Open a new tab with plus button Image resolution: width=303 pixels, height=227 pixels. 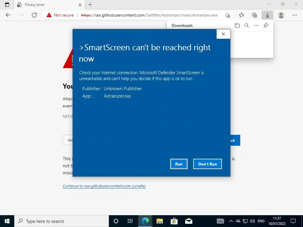[90, 5]
